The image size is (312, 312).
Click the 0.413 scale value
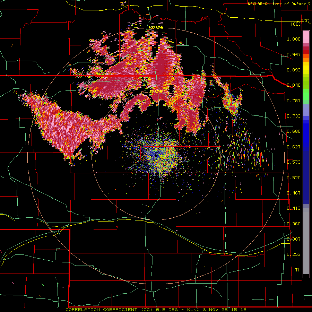click(x=294, y=208)
